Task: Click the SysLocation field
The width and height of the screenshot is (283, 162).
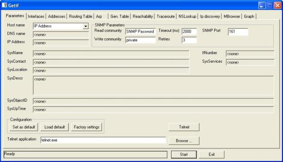Action: click(111, 71)
